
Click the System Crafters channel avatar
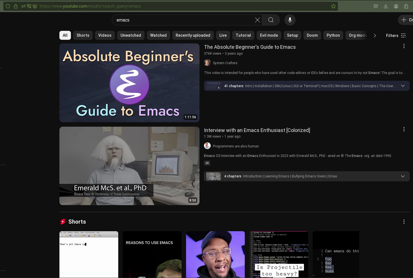[207, 63]
